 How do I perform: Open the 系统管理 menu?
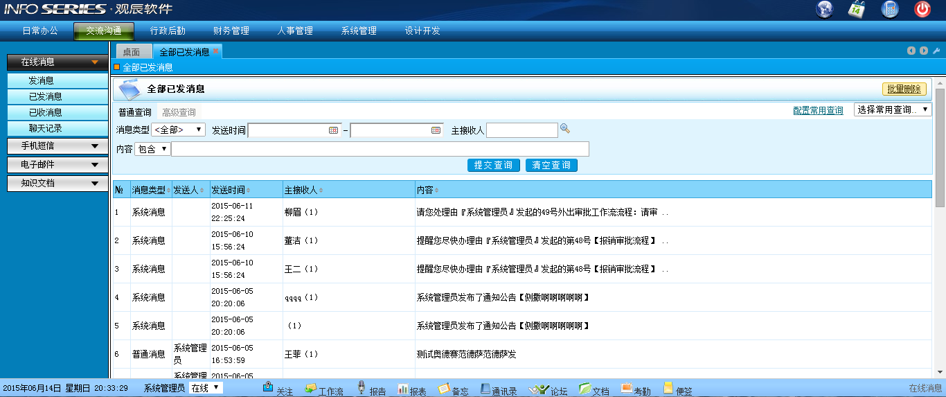[359, 31]
